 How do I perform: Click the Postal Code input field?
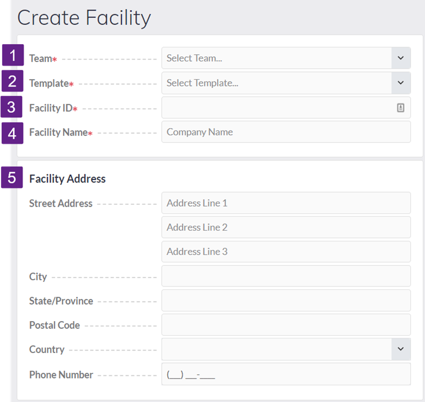286,325
